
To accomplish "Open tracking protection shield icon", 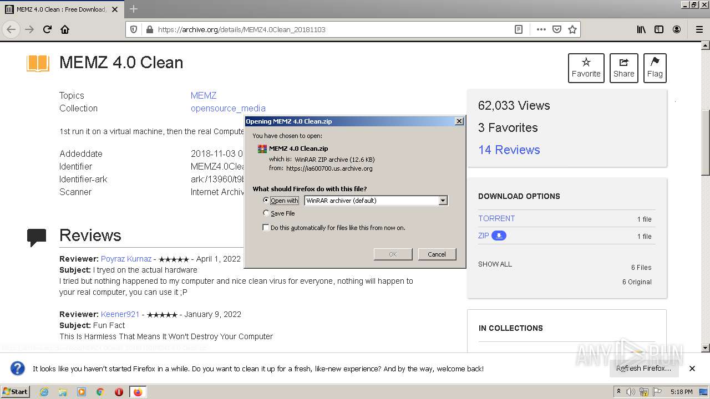I will [133, 29].
